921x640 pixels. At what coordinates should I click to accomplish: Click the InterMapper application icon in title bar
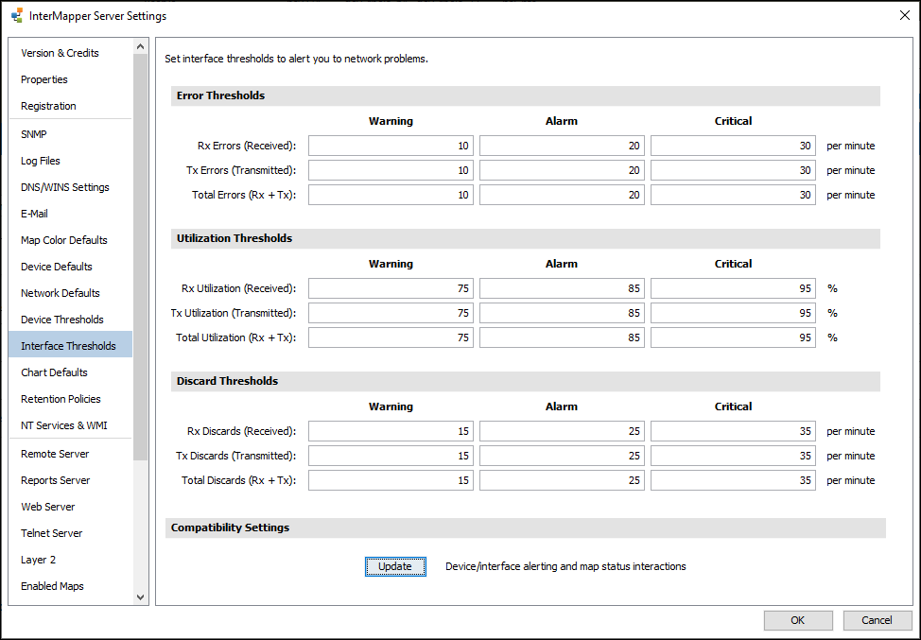[15, 15]
